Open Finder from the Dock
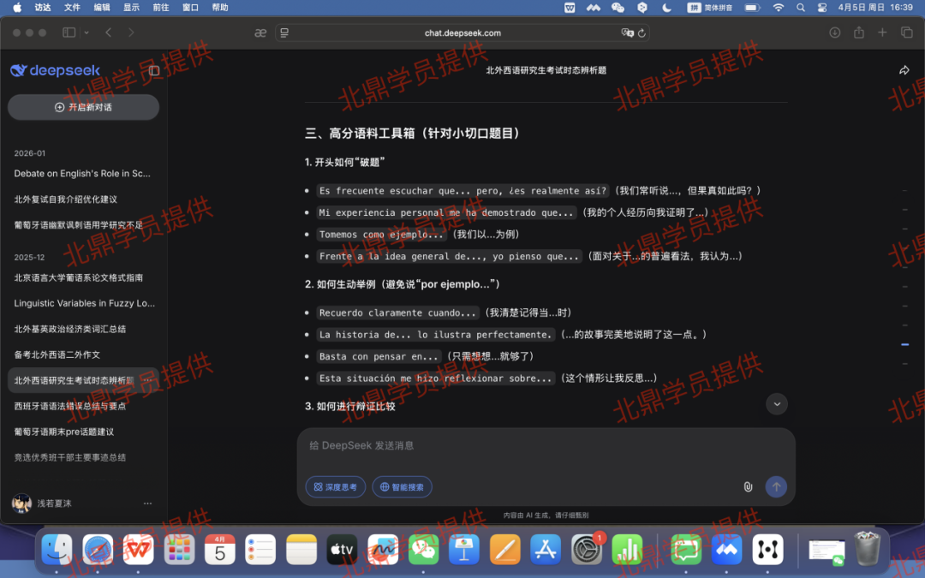Viewport: 925px width, 578px height. click(x=57, y=549)
